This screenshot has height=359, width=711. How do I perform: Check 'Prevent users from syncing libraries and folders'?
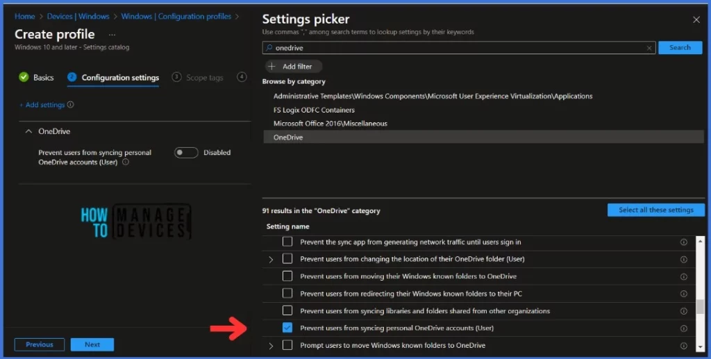click(287, 310)
